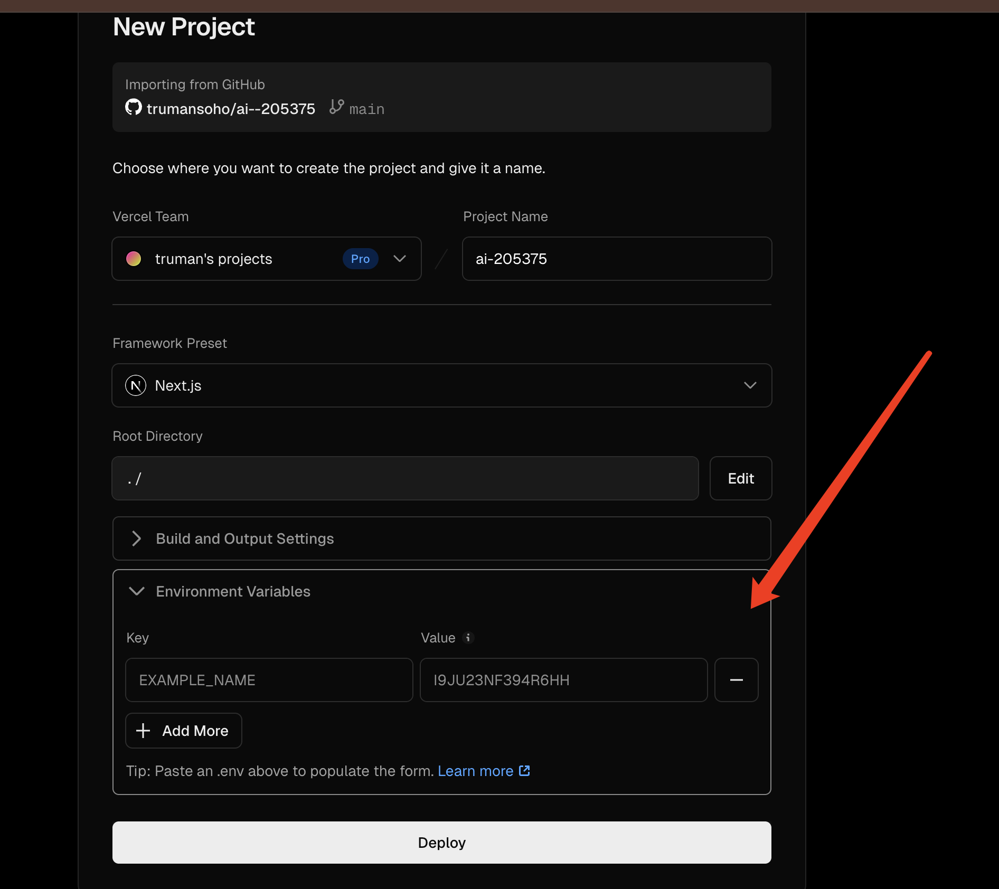Click the Deploy button
This screenshot has width=999, height=889.
442,843
